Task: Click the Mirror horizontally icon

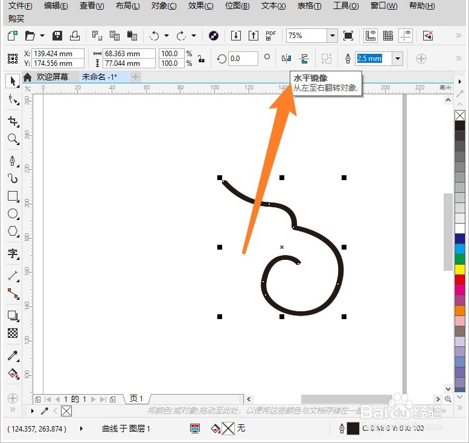Action: tap(286, 59)
